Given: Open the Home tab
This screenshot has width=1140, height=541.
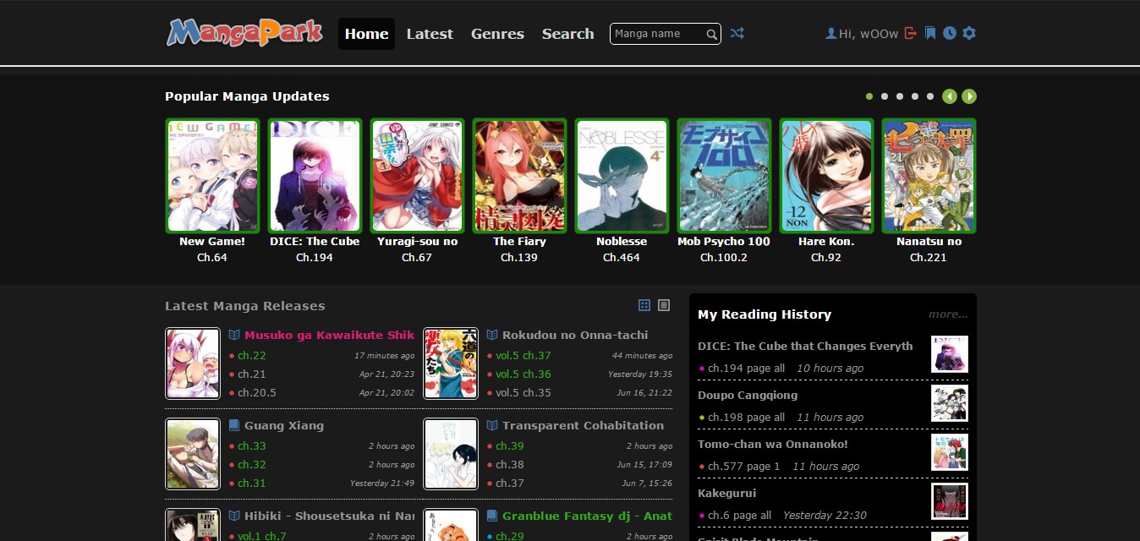Looking at the screenshot, I should click(366, 34).
